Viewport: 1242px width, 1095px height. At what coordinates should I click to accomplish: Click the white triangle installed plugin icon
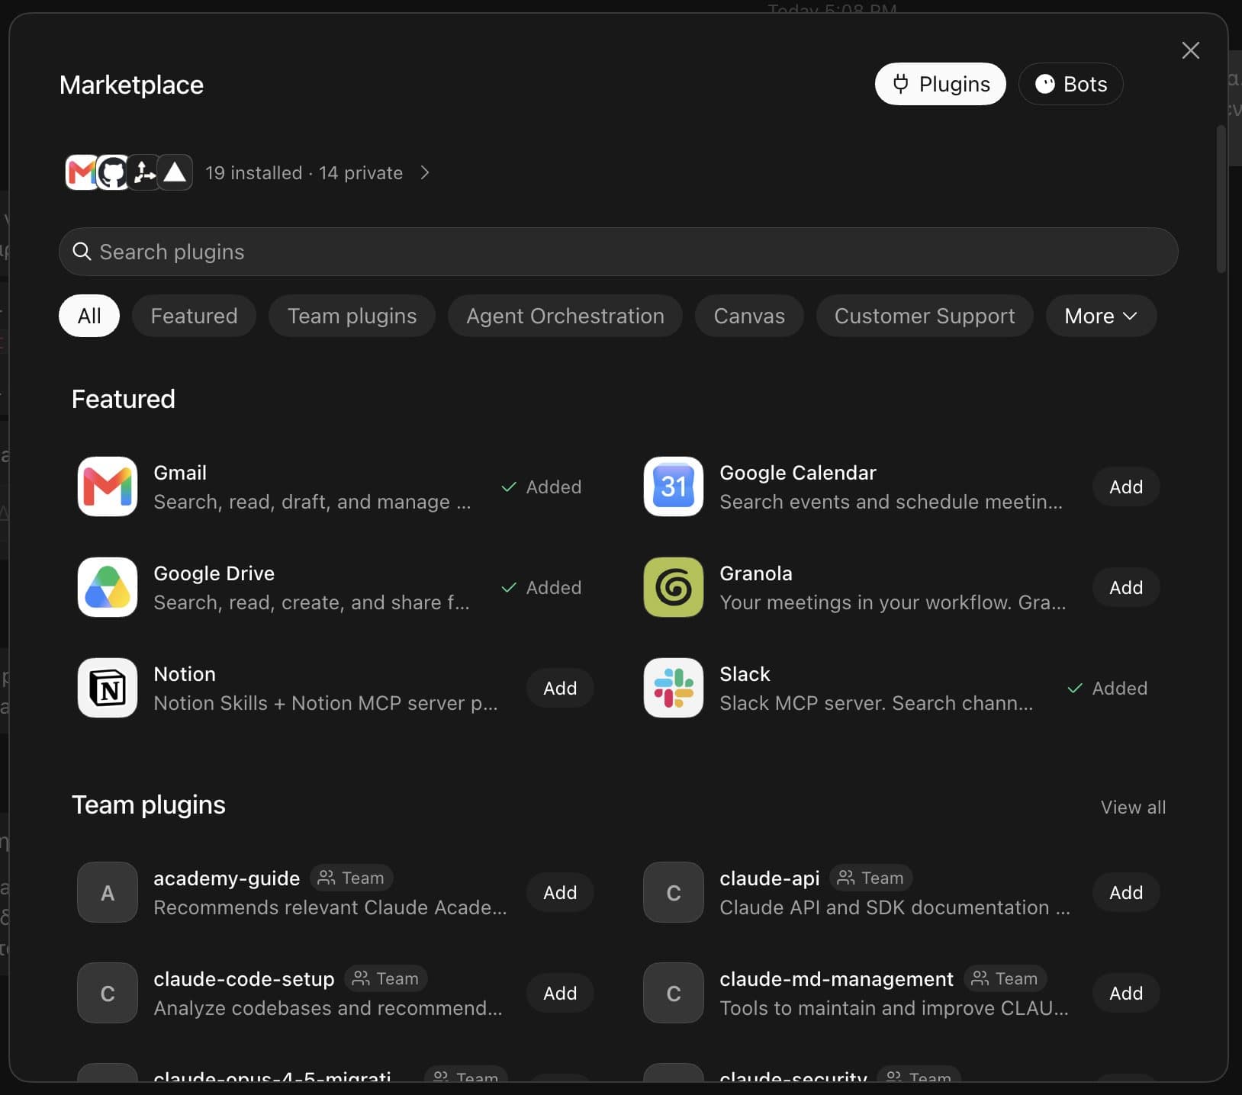pyautogui.click(x=175, y=172)
